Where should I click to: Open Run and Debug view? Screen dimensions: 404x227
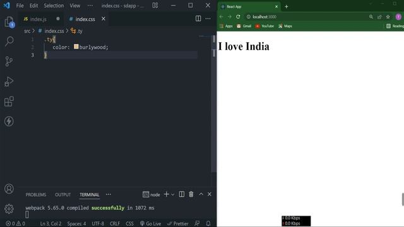(9, 81)
